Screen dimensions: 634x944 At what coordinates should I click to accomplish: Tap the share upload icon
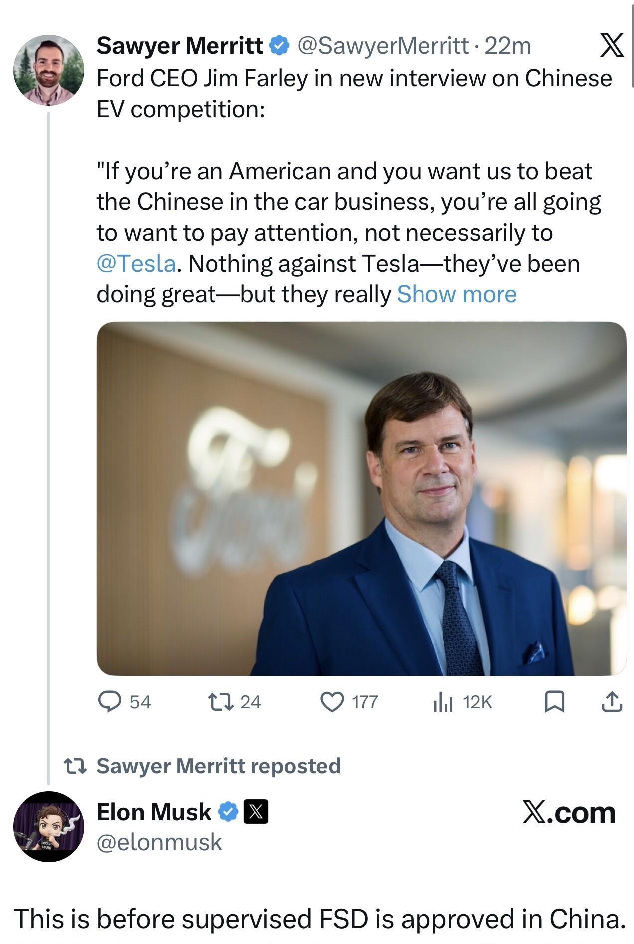(x=612, y=701)
